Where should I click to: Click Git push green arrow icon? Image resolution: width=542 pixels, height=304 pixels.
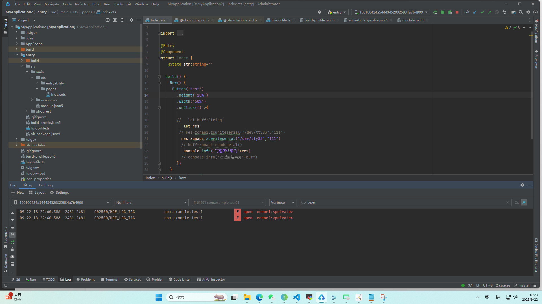[489, 12]
